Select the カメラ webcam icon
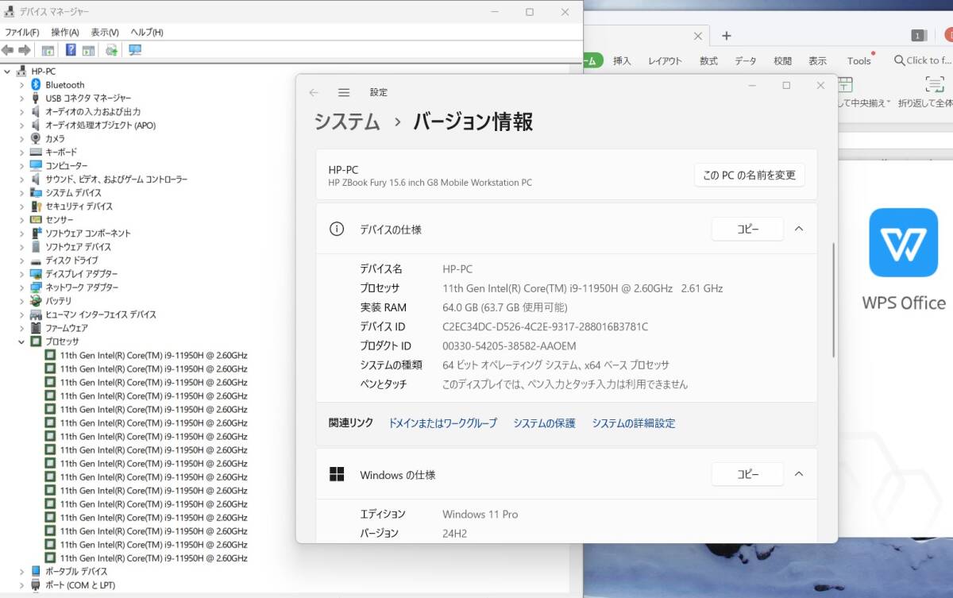 pos(36,138)
